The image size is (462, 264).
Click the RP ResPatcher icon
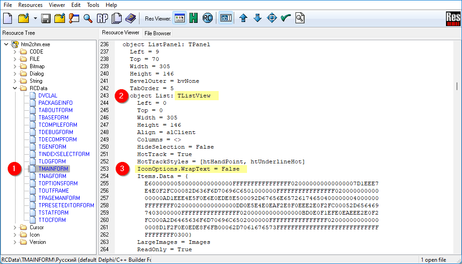tap(102, 18)
